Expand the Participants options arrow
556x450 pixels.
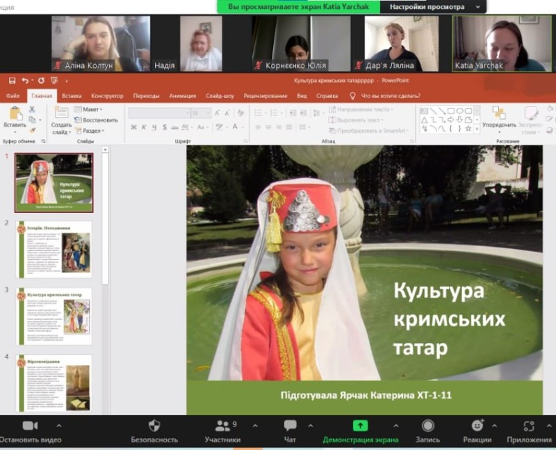[x=255, y=426]
